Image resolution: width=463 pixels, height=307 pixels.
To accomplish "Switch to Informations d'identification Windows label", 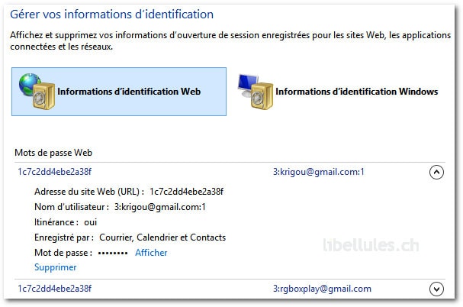I will (x=357, y=92).
